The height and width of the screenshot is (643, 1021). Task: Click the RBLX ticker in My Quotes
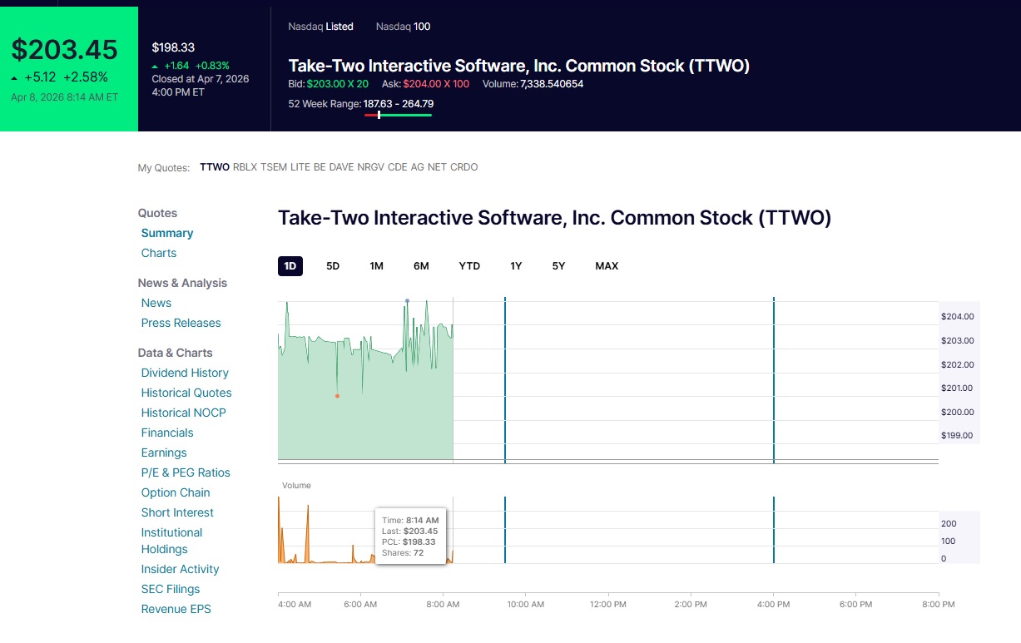[x=245, y=167]
